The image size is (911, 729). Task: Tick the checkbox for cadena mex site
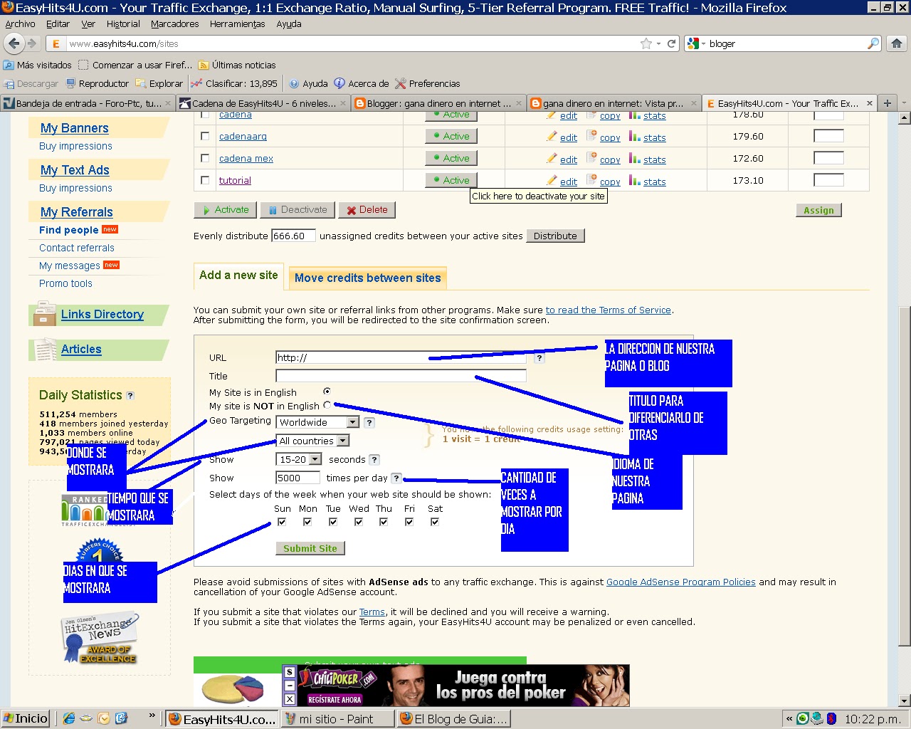[x=205, y=158]
